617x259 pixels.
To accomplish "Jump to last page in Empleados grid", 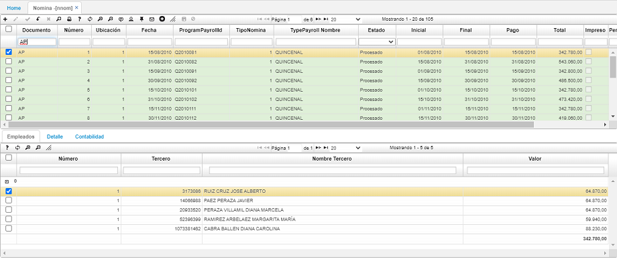I will (326, 148).
